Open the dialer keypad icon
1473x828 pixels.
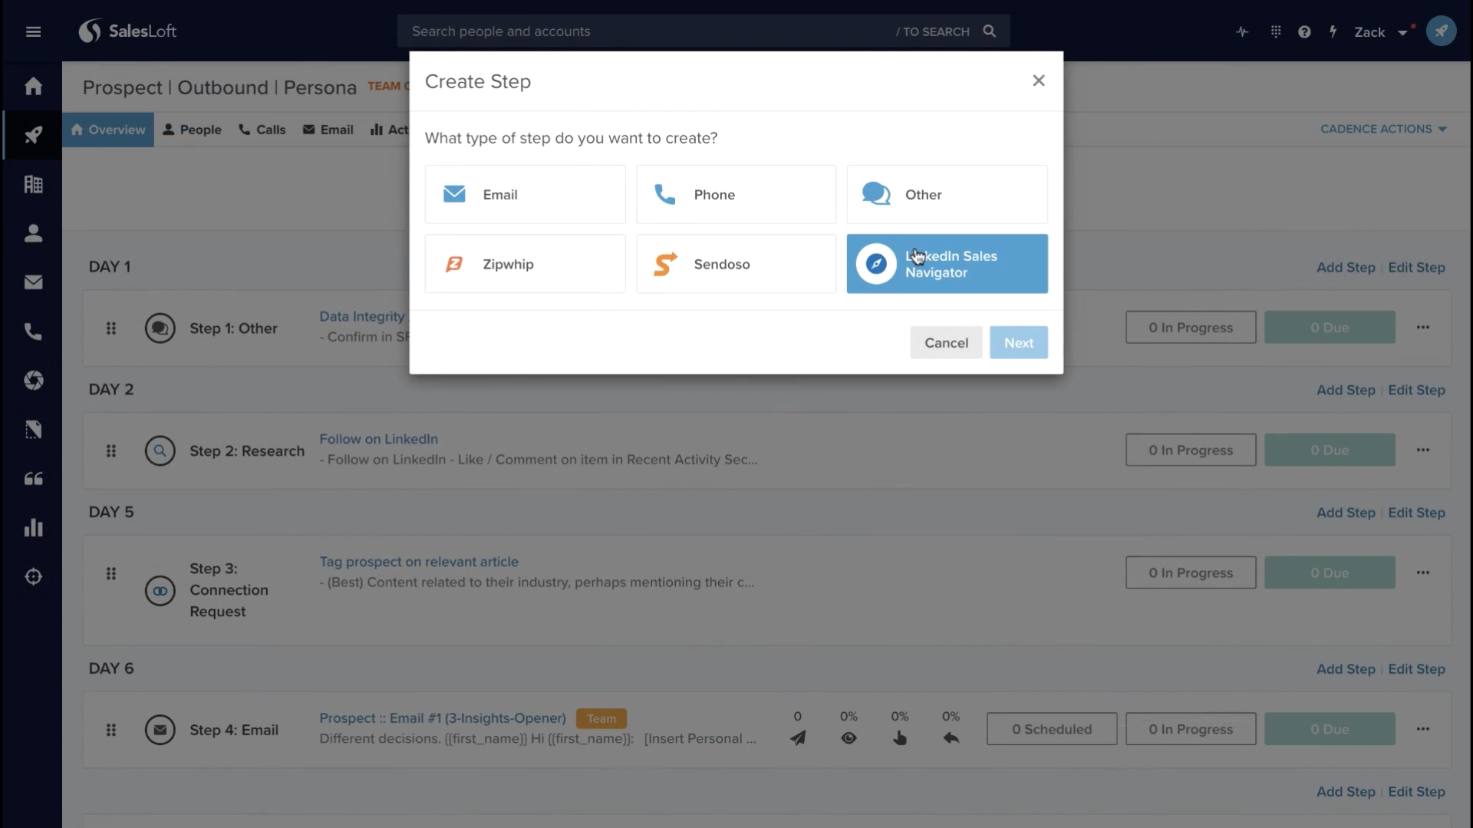(1276, 31)
